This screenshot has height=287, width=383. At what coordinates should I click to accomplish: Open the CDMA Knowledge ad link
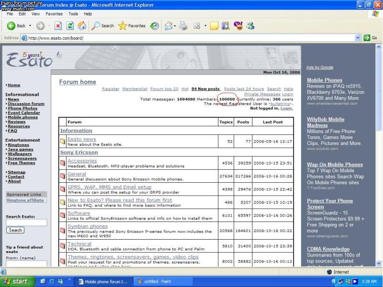click(x=328, y=249)
